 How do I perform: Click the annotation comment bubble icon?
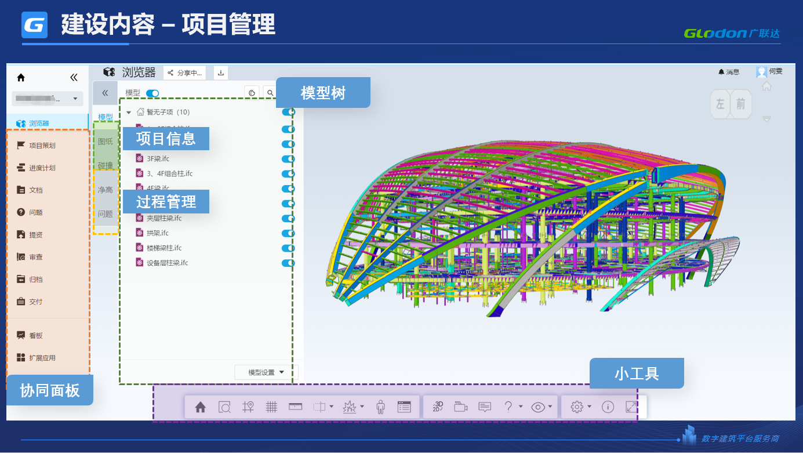coord(485,407)
